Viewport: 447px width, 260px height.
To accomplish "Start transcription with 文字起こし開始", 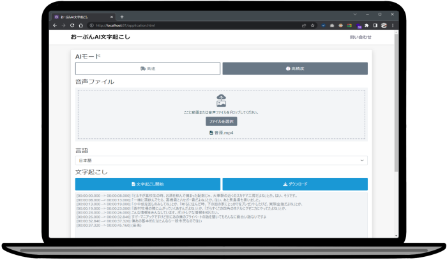I will tap(148, 184).
